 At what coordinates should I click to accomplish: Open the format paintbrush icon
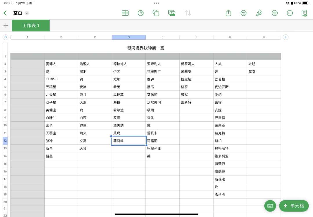259,13
